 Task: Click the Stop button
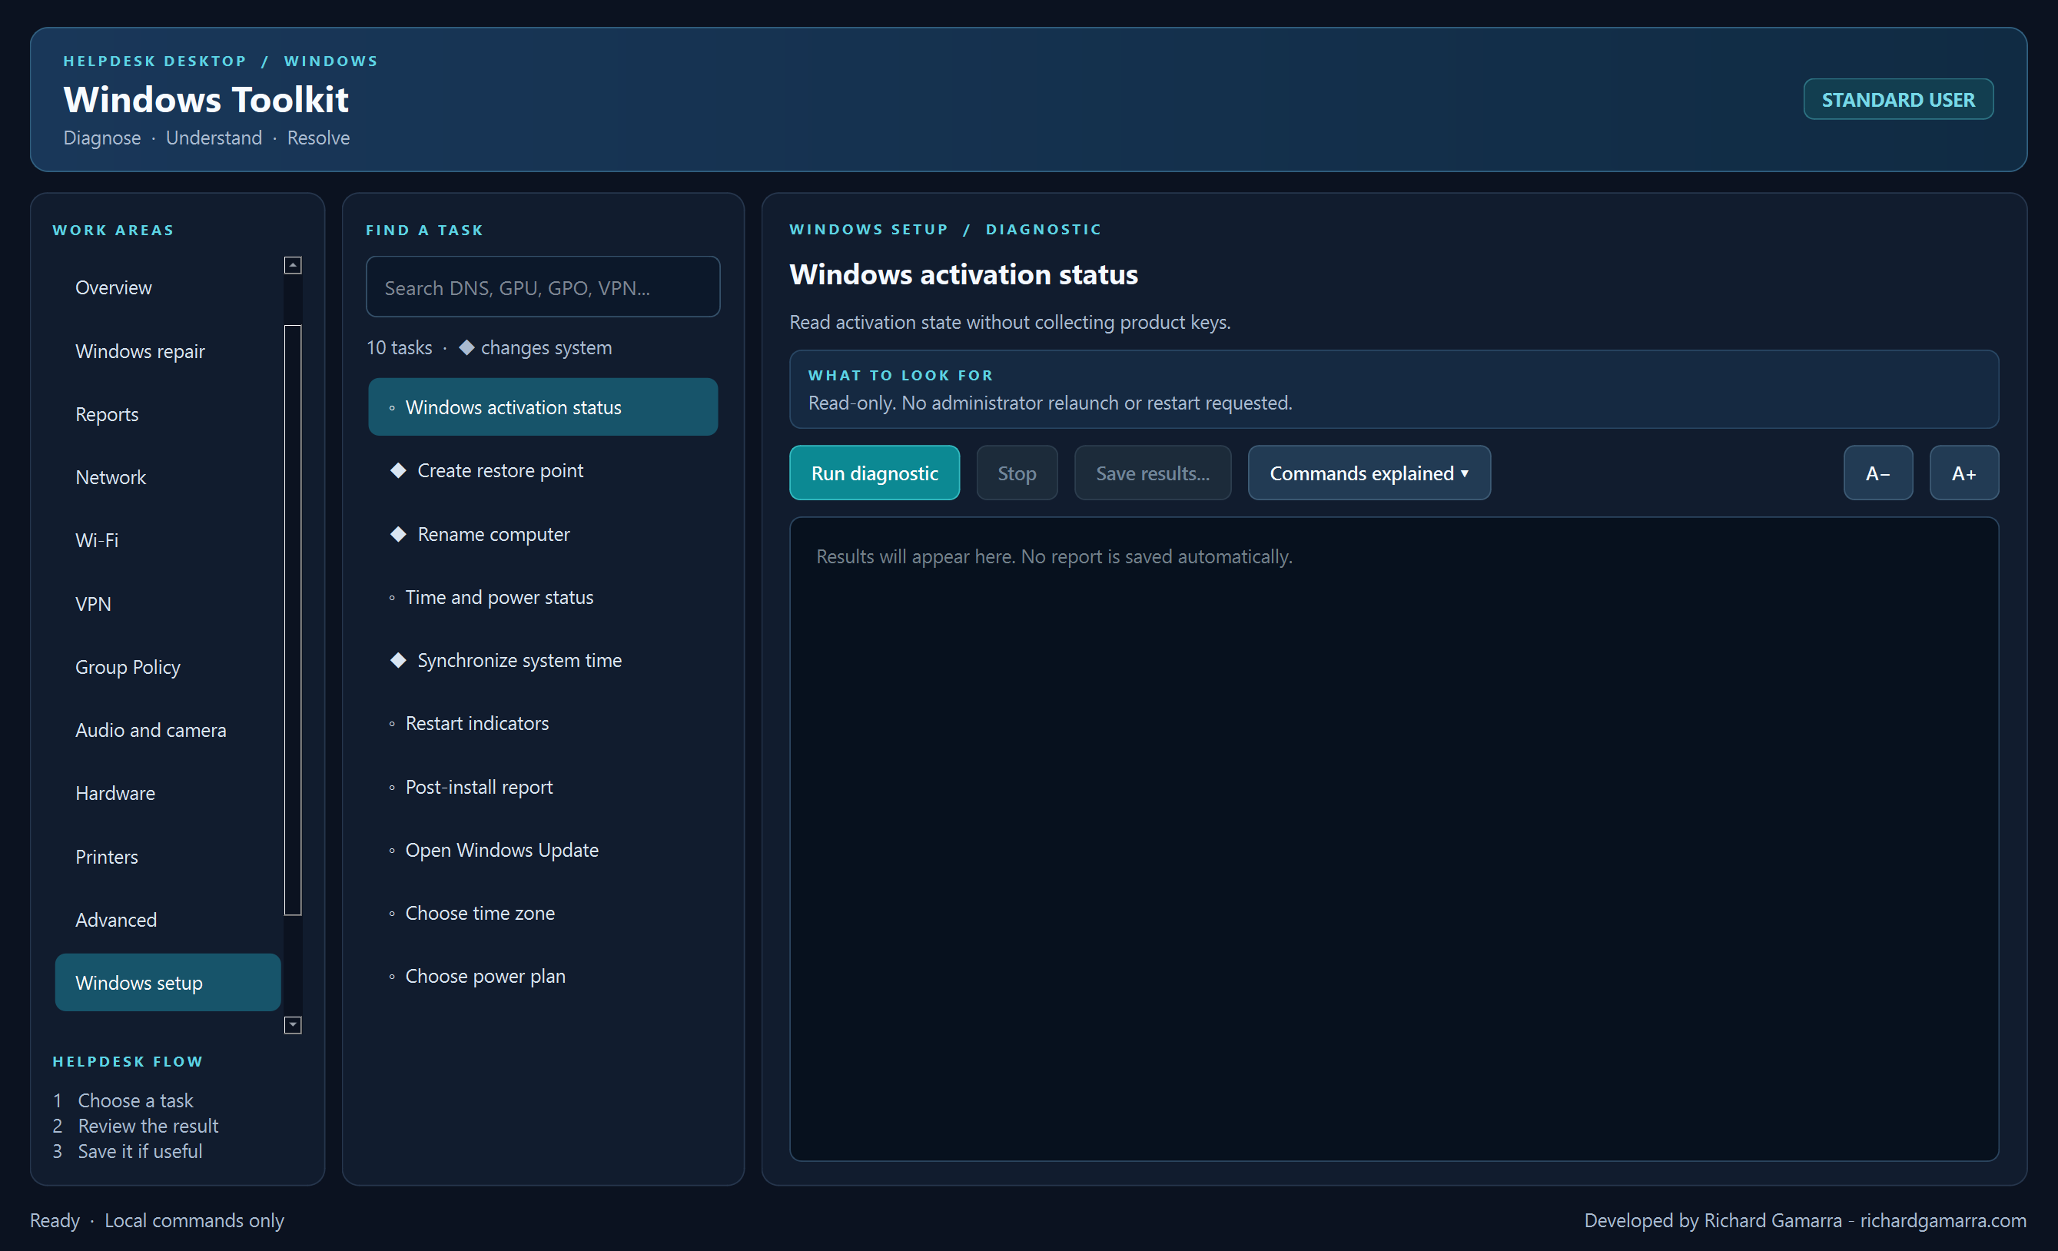point(1017,473)
